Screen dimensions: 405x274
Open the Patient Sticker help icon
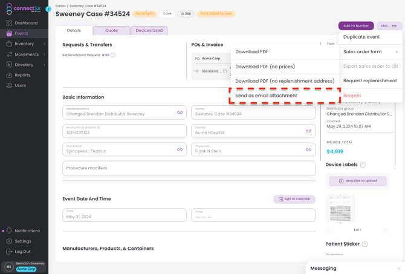[364, 244]
